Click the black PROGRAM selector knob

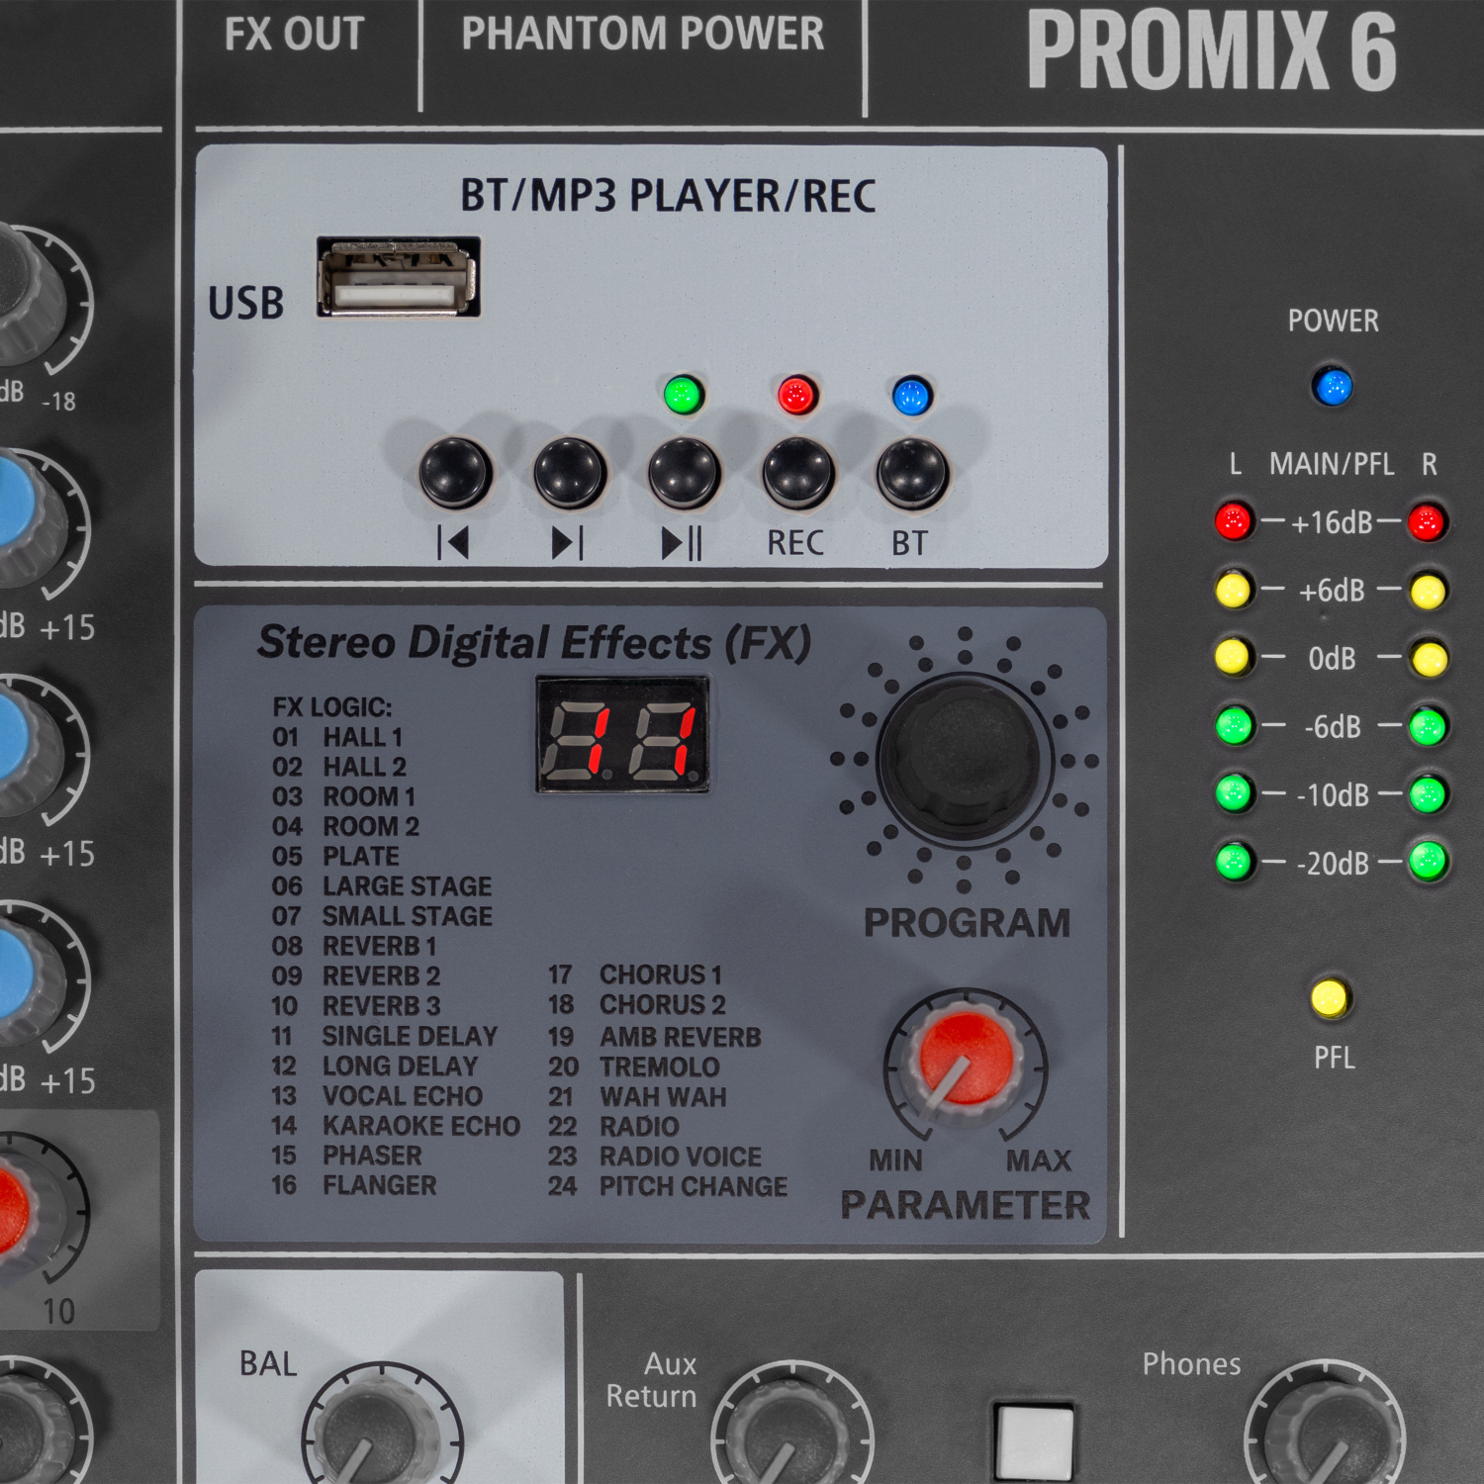pyautogui.click(x=963, y=759)
